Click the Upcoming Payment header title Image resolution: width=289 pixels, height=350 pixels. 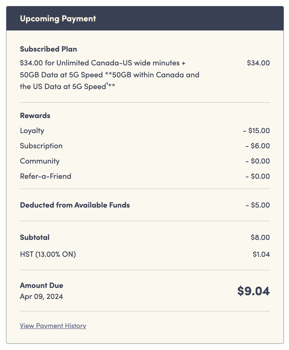tap(58, 18)
